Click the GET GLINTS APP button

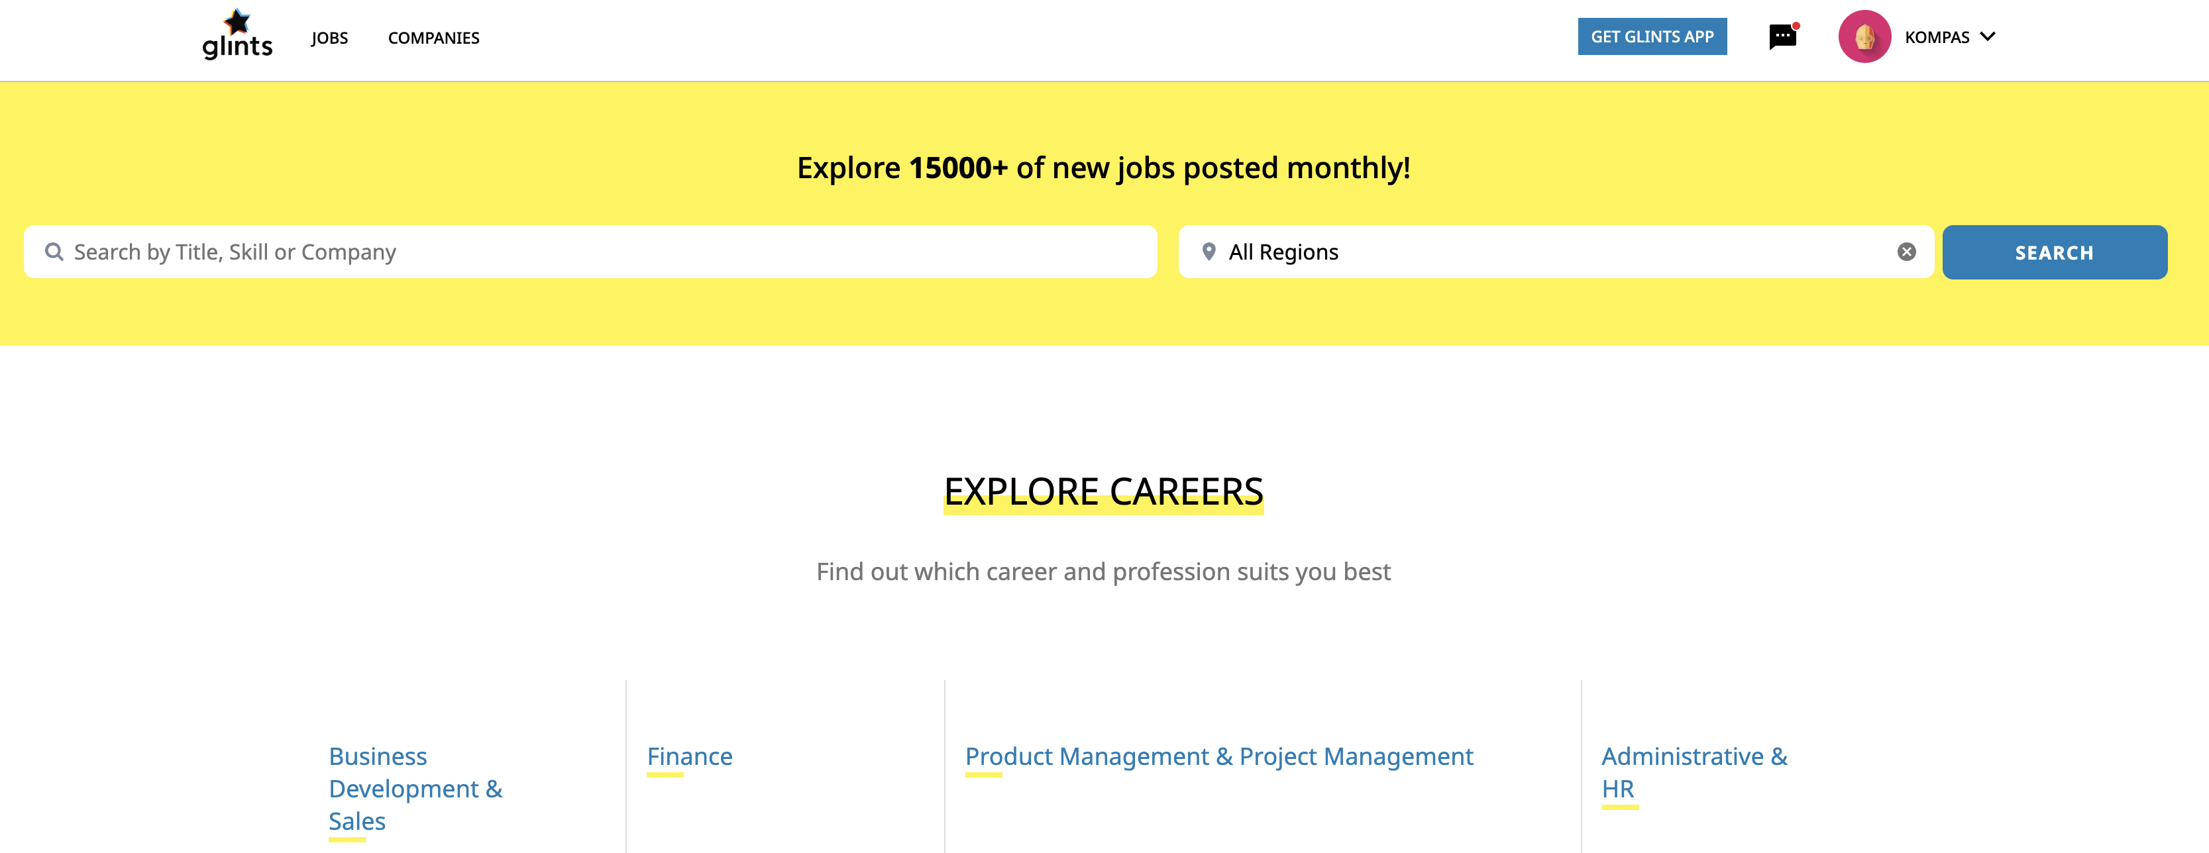pos(1652,37)
